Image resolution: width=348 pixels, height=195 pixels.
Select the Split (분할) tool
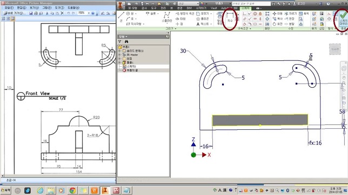pos(290,24)
